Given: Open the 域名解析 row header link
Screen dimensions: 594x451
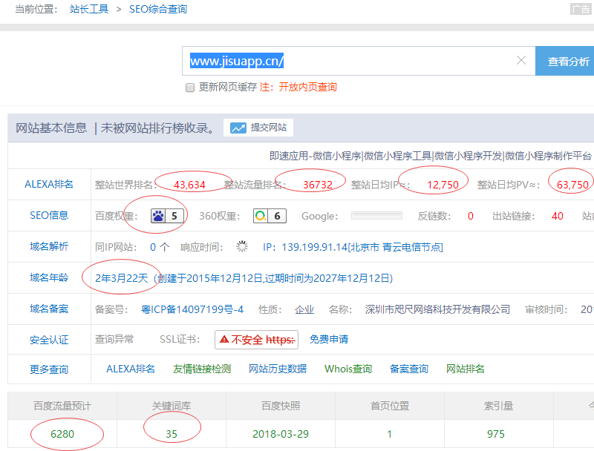Looking at the screenshot, I should click(x=49, y=246).
